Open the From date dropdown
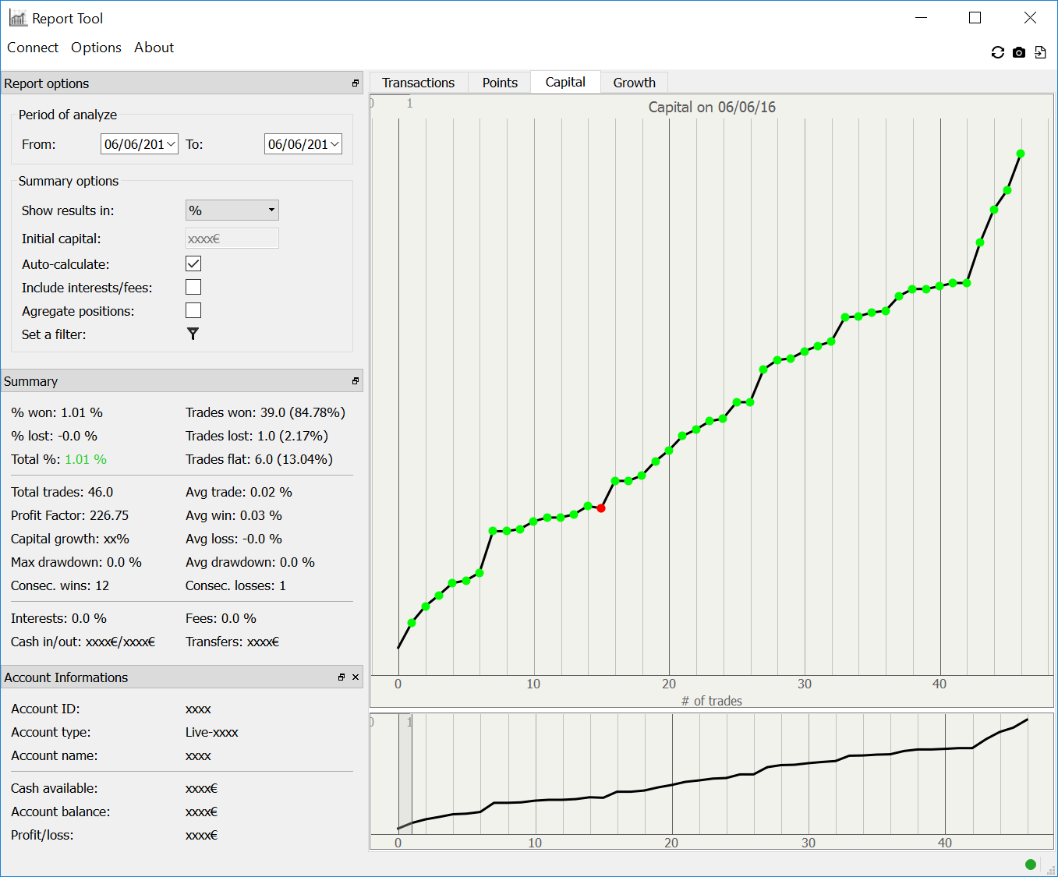Image resolution: width=1058 pixels, height=877 pixels. 171,144
